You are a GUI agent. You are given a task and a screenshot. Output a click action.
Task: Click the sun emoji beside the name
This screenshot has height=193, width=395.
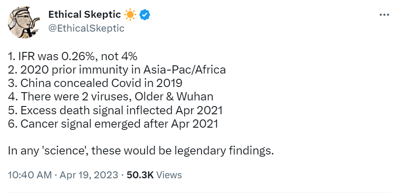(x=130, y=14)
